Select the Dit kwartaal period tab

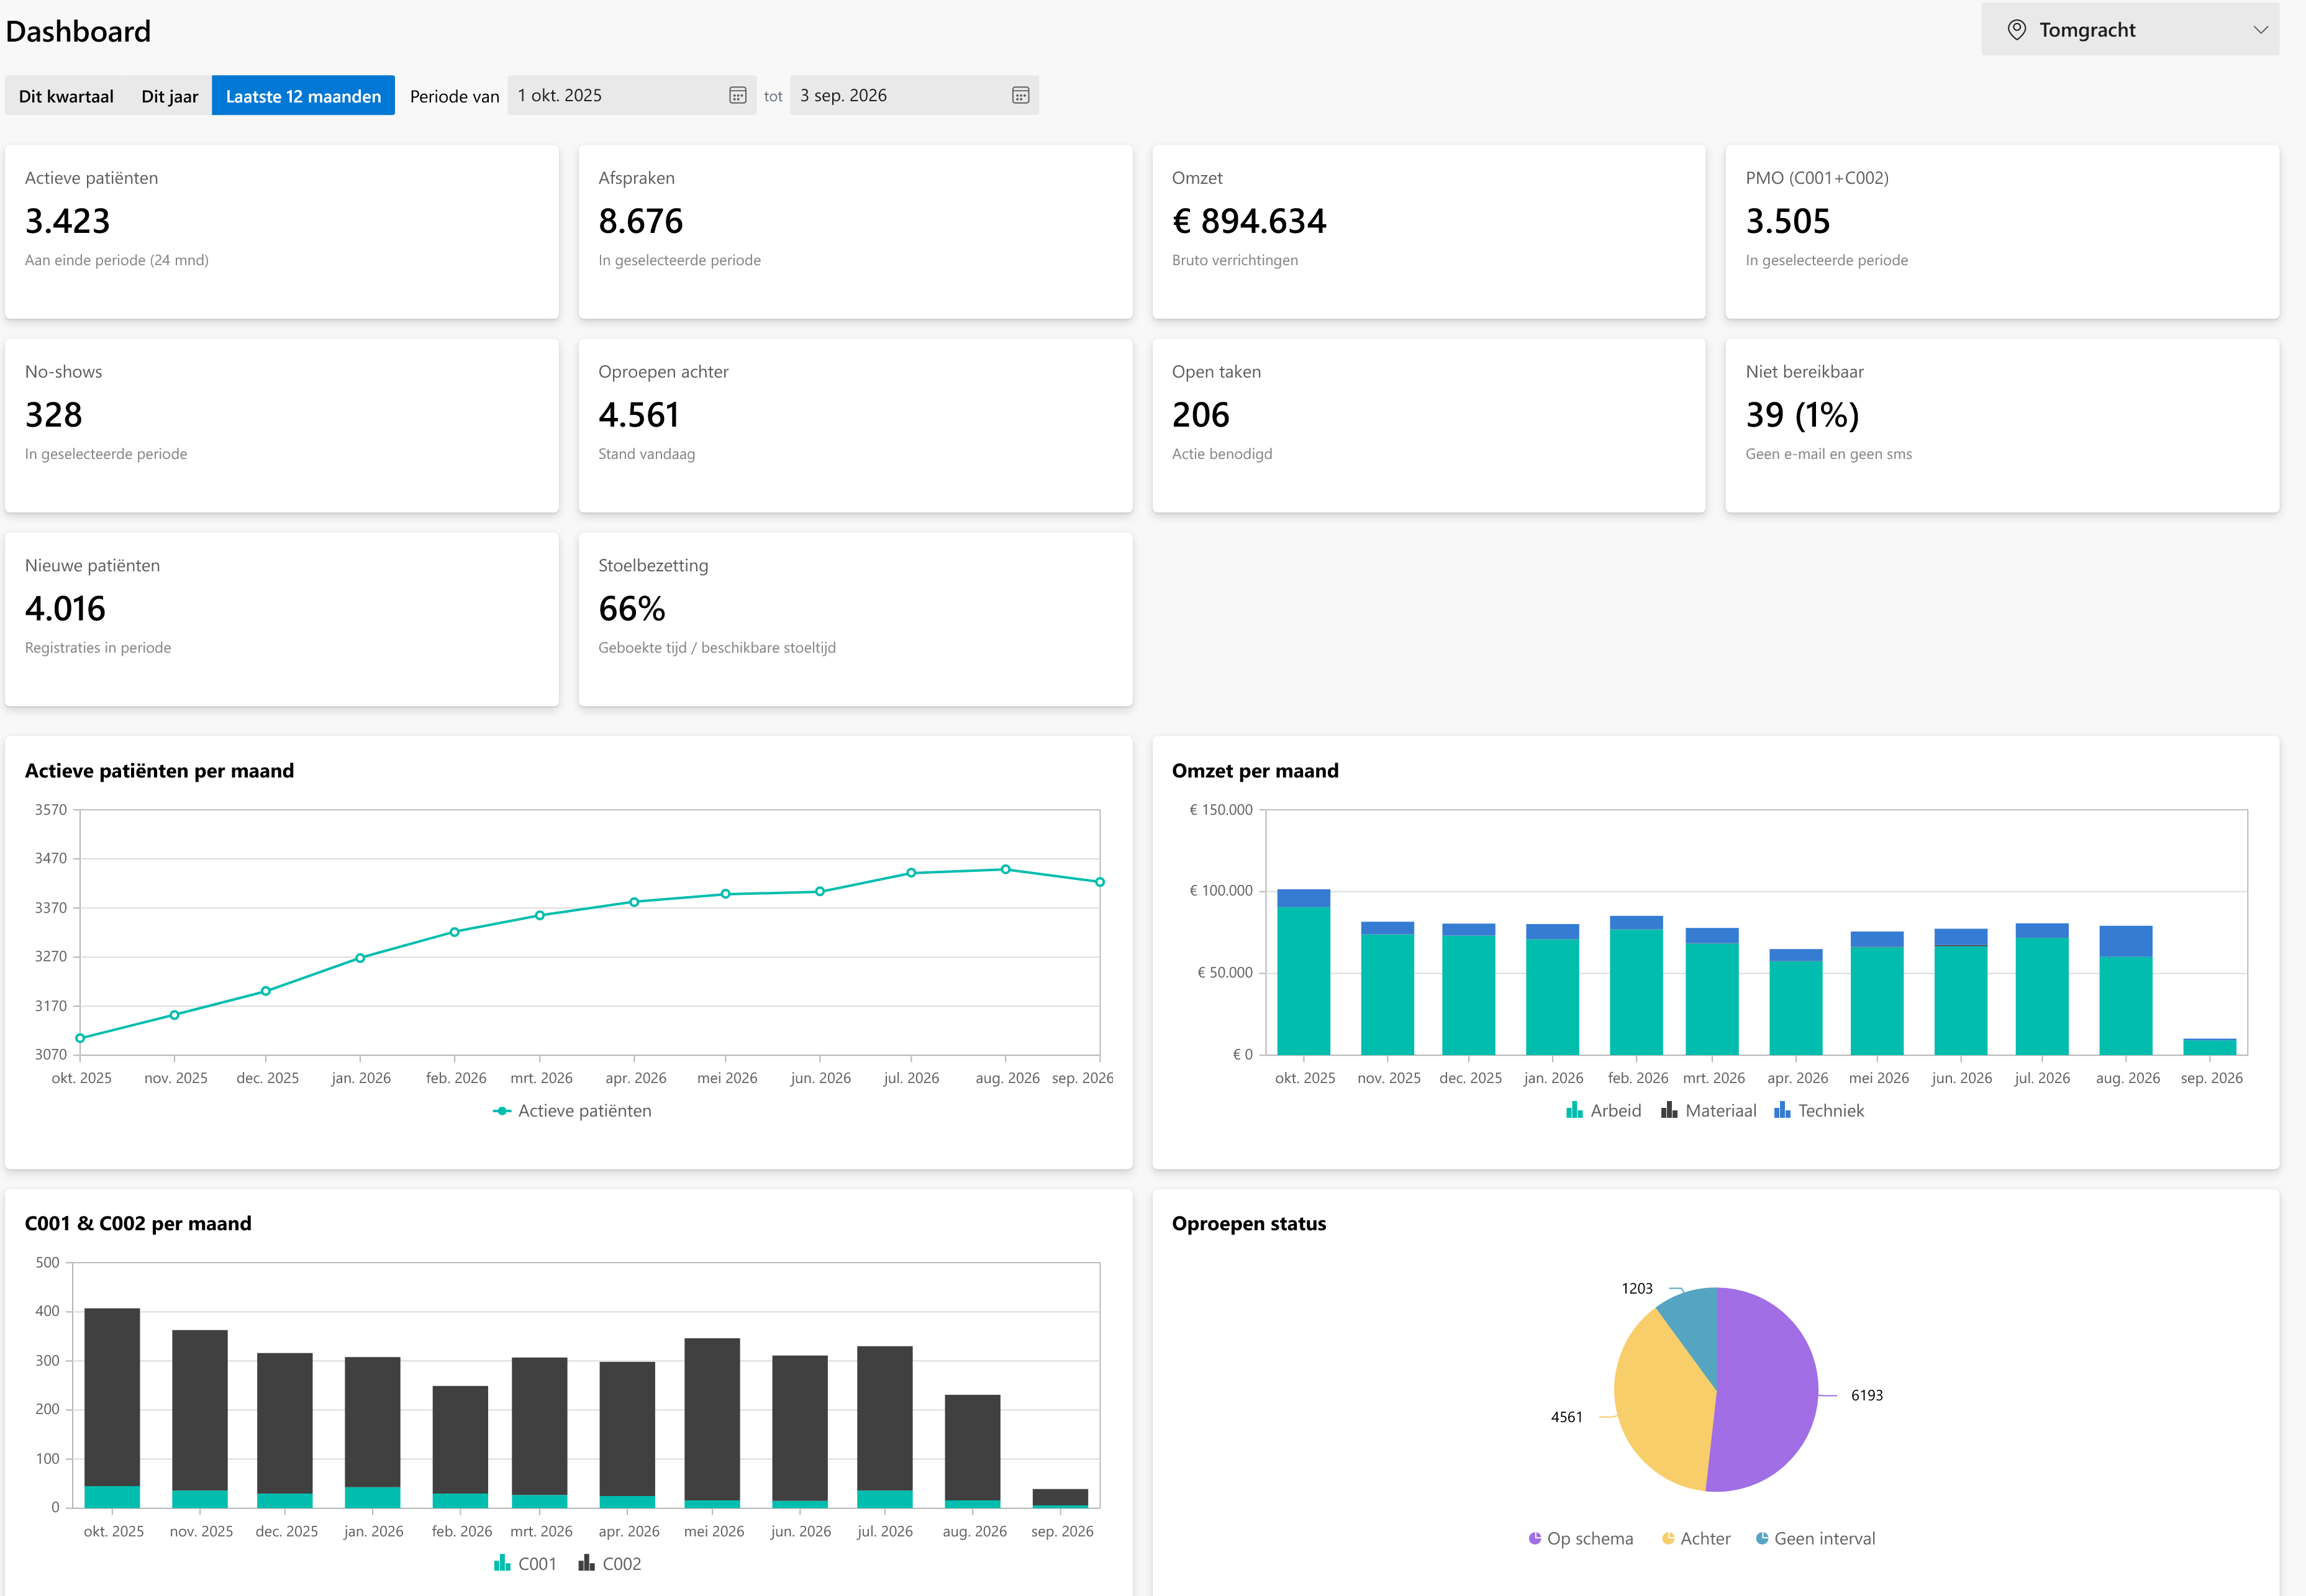pos(66,96)
